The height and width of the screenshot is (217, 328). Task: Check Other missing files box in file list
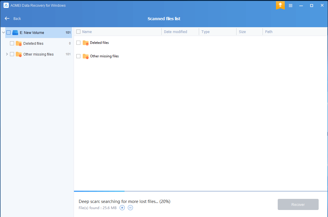tap(78, 56)
